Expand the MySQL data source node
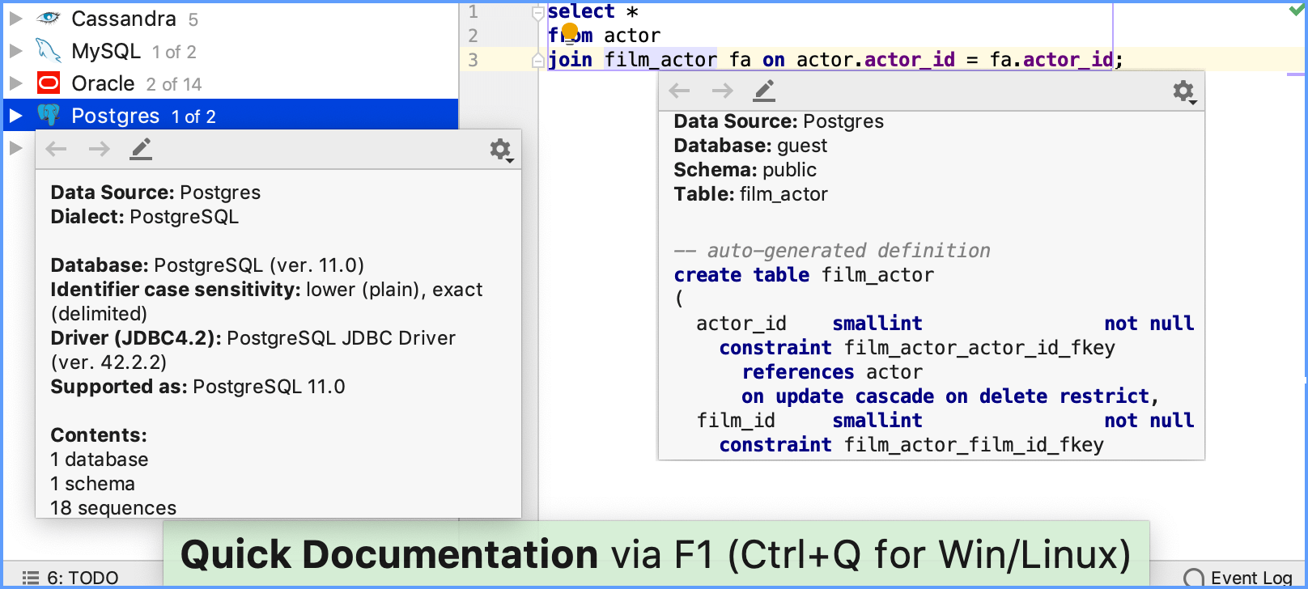This screenshot has width=1308, height=589. click(x=15, y=51)
